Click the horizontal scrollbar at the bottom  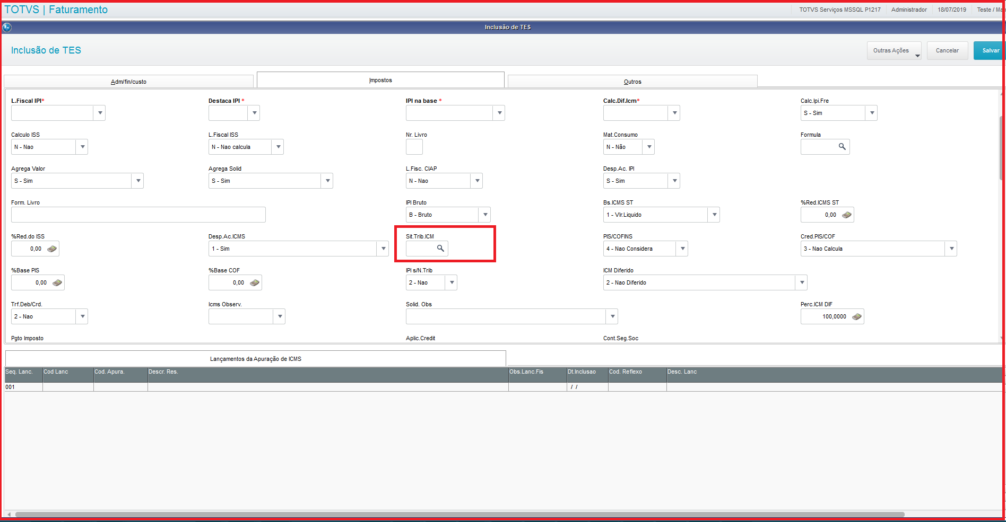click(459, 515)
